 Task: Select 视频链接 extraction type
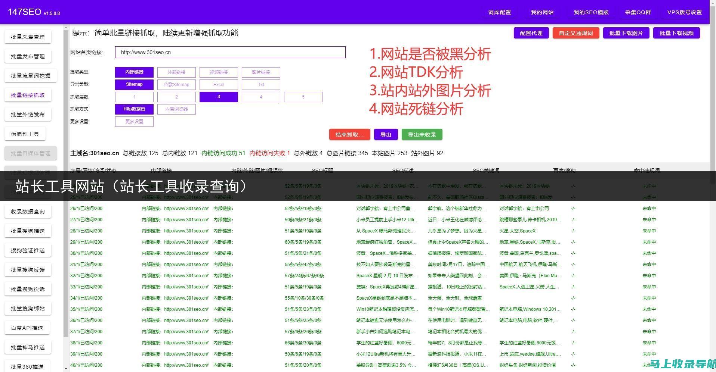(219, 72)
